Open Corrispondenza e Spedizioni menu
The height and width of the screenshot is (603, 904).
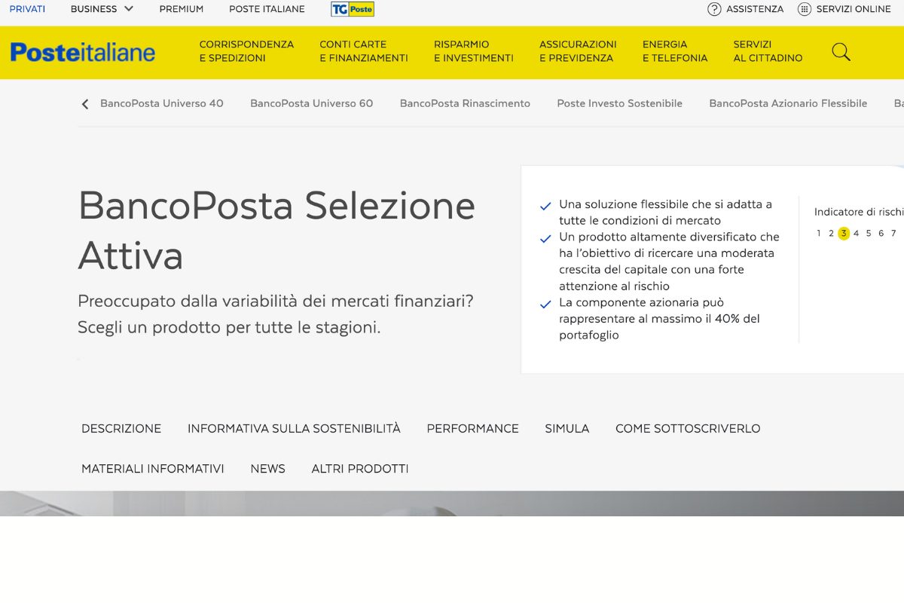click(246, 51)
